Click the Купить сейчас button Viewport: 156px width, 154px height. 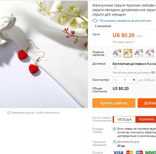(114, 103)
